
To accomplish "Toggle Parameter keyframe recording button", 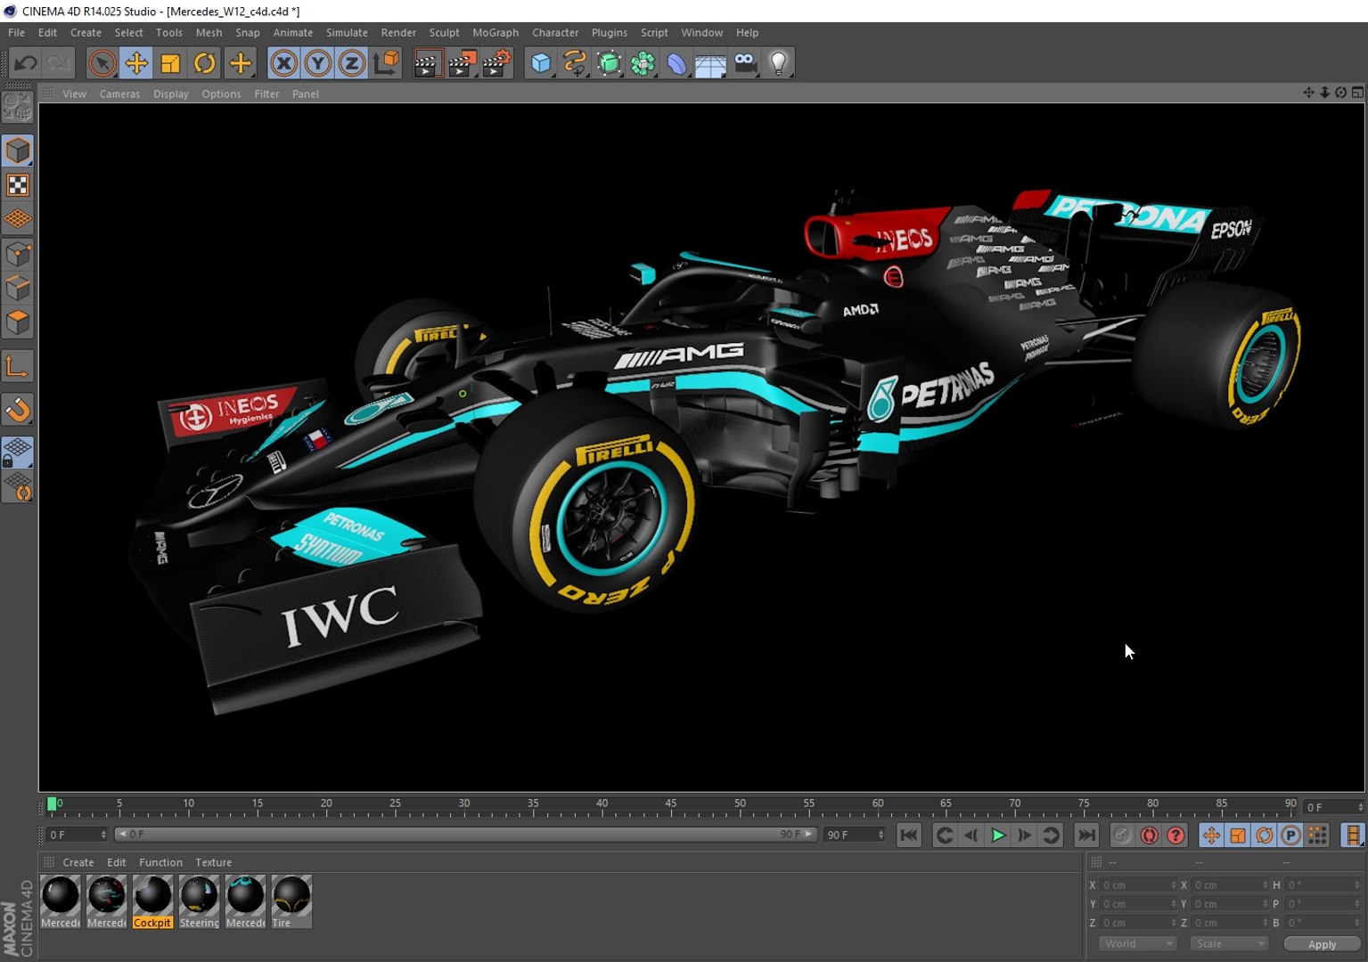I will 1290,835.
